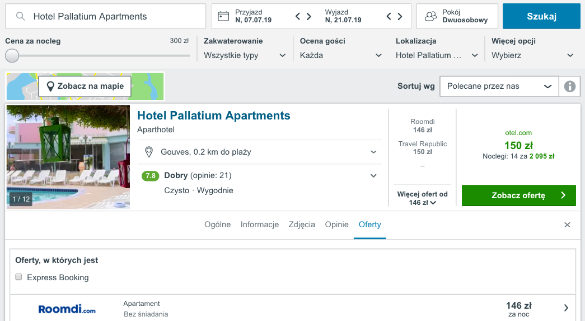The height and width of the screenshot is (321, 585).
Task: Show sorting info icon
Action: [569, 87]
